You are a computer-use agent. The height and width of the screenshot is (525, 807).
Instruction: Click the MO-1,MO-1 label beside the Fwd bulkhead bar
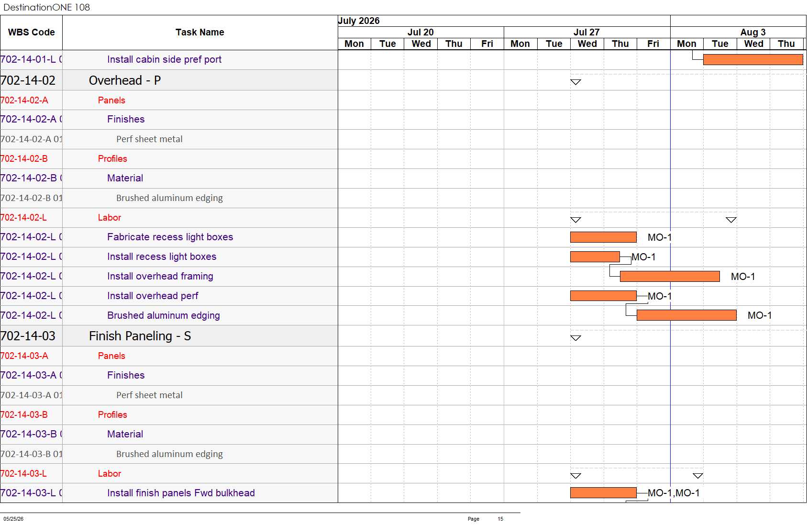pyautogui.click(x=674, y=493)
